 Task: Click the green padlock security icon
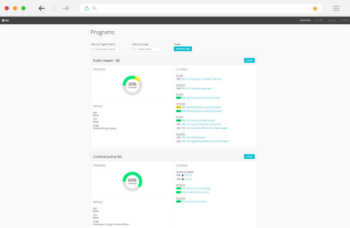[x=86, y=8]
